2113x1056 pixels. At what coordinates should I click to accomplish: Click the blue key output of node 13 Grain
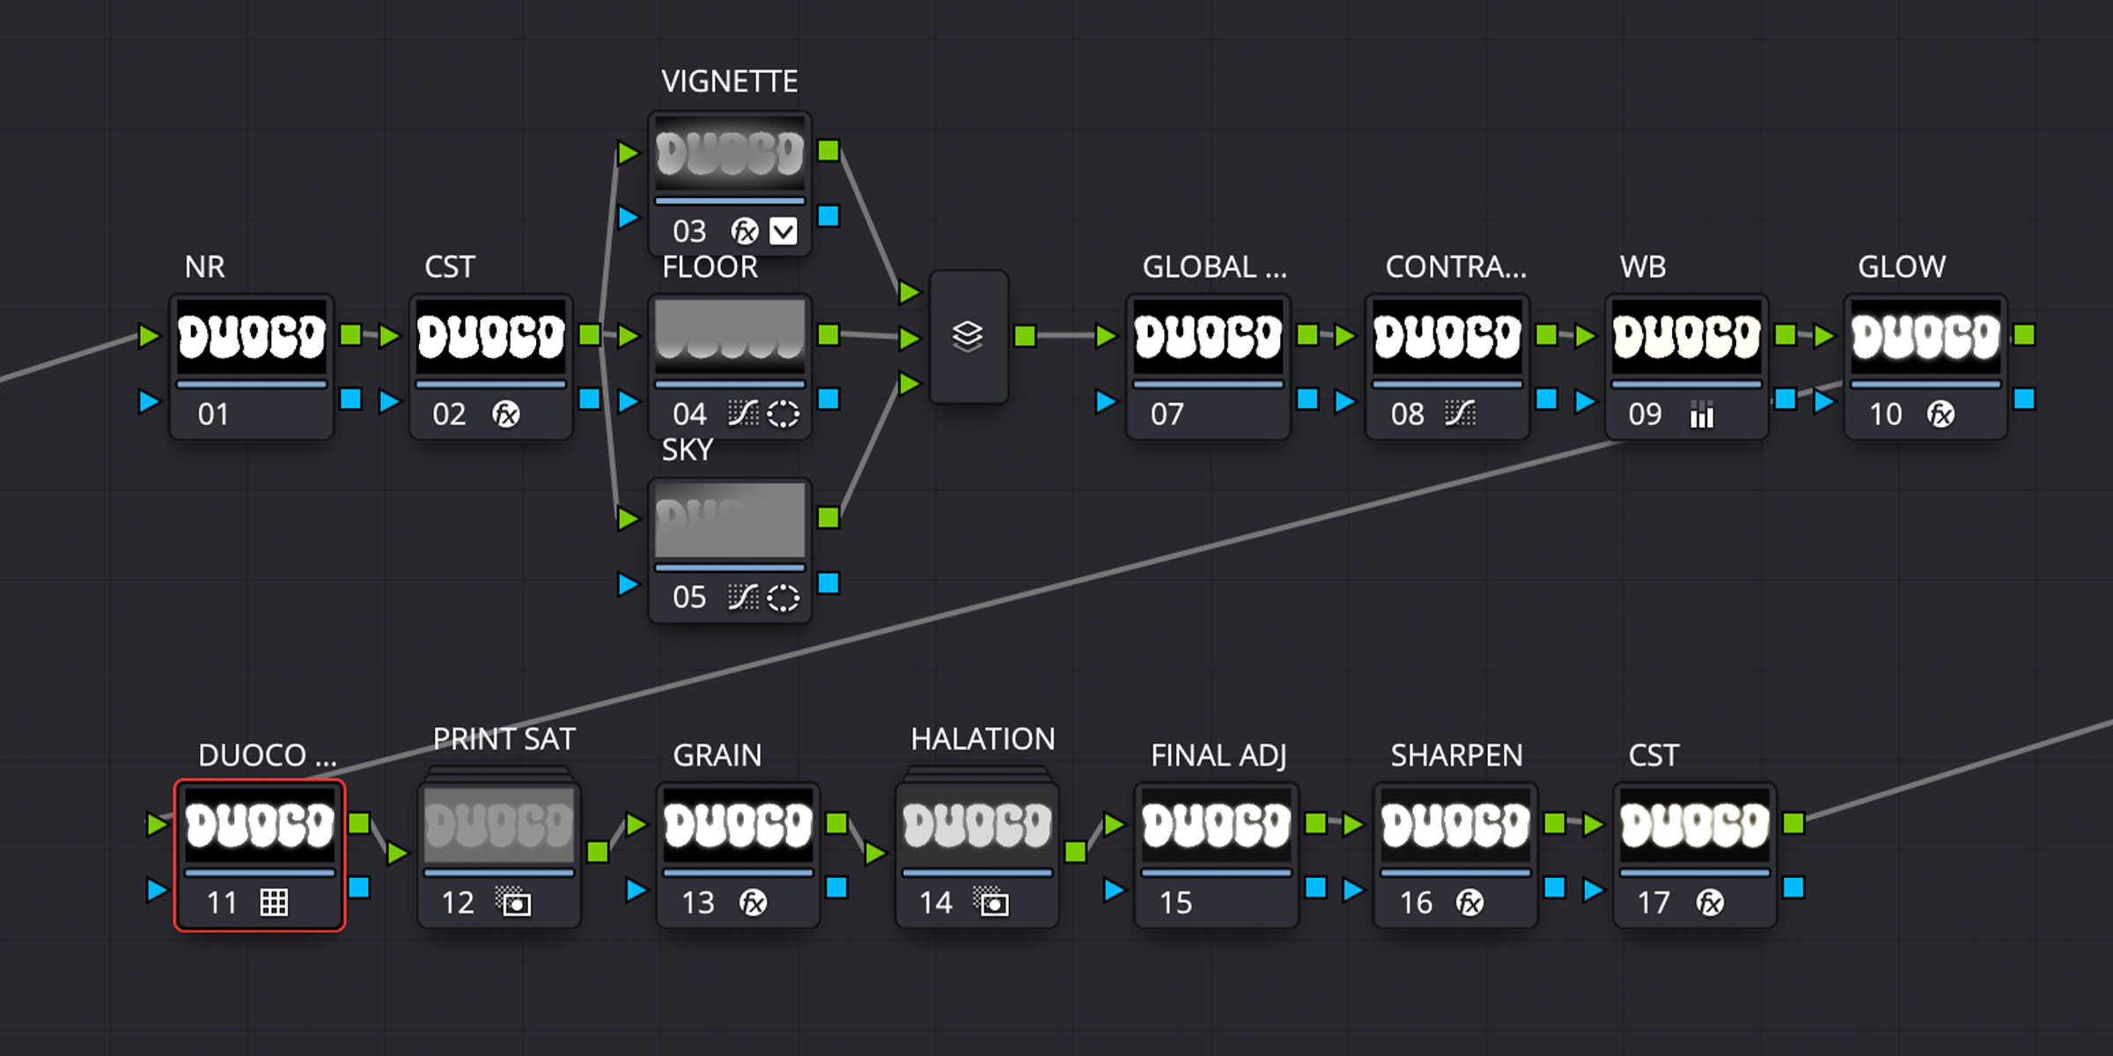pos(836,888)
